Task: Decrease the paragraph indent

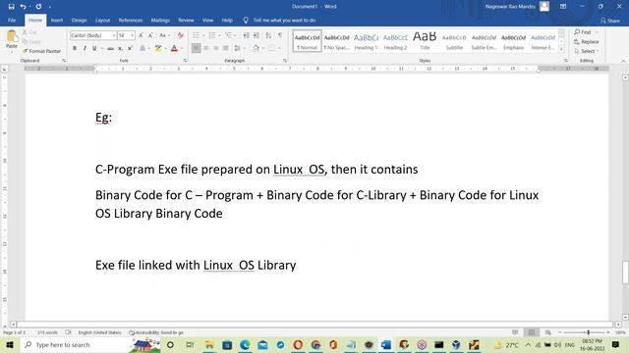Action: pos(247,35)
